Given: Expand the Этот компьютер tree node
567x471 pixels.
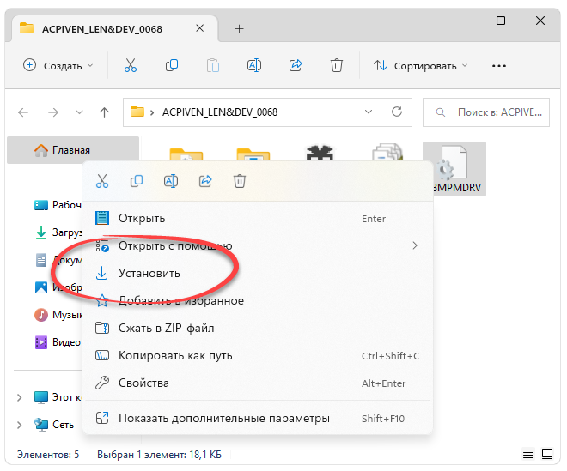Looking at the screenshot, I should 20,397.
